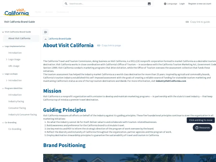216x162 pixels.
Task: Click Copy link to guide text
Action: click(200, 22)
